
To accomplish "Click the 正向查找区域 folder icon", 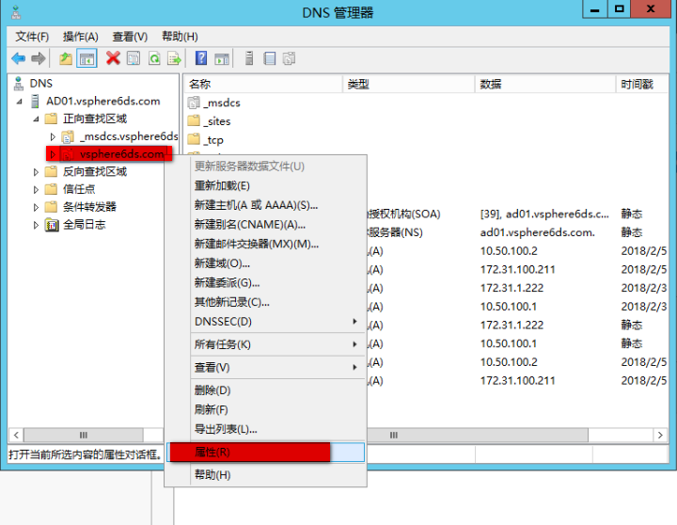I will [x=51, y=119].
